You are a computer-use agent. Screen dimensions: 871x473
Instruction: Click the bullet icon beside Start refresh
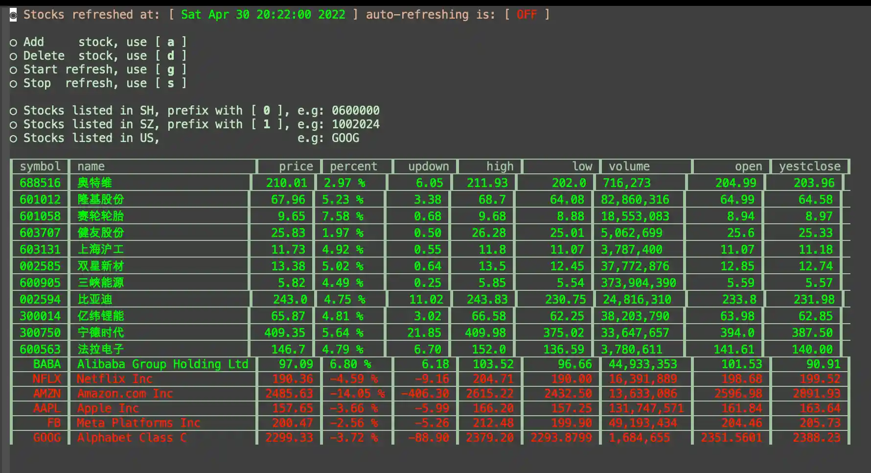click(x=13, y=70)
